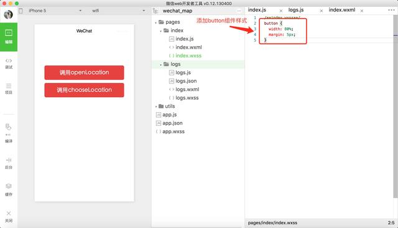Click the user avatar in sidebar

point(8,14)
